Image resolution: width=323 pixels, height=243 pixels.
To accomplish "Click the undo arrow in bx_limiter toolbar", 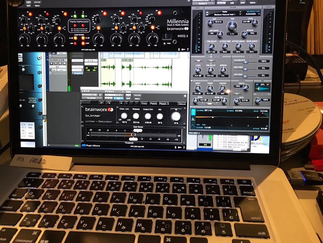I will tap(102, 103).
